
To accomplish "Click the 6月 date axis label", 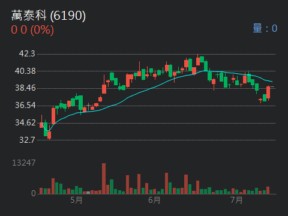I will coord(154,200).
